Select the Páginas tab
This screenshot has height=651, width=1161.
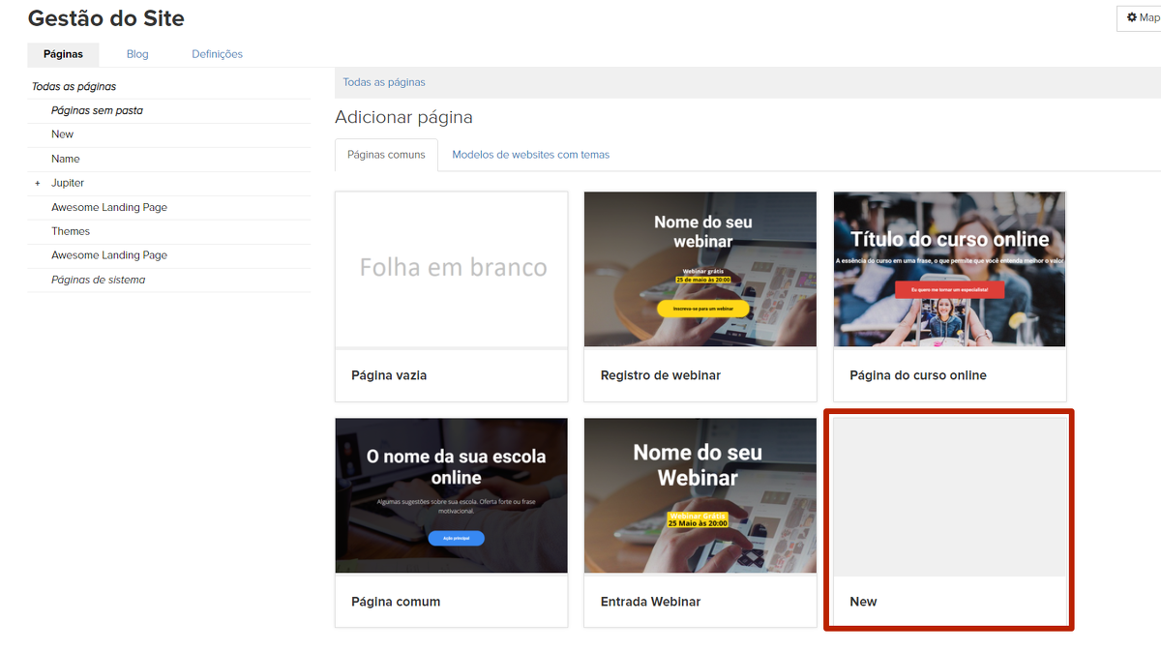[x=63, y=54]
